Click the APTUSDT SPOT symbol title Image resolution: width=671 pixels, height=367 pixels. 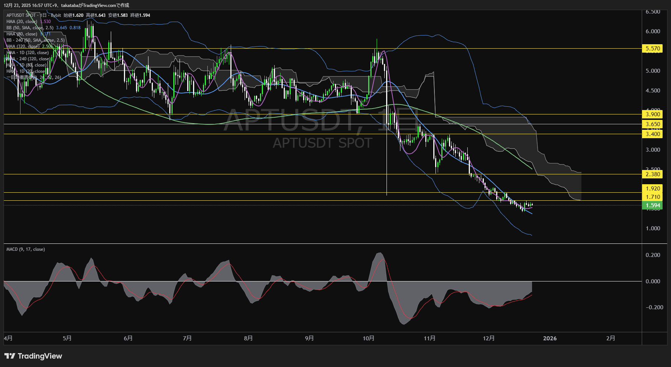[x=21, y=15]
